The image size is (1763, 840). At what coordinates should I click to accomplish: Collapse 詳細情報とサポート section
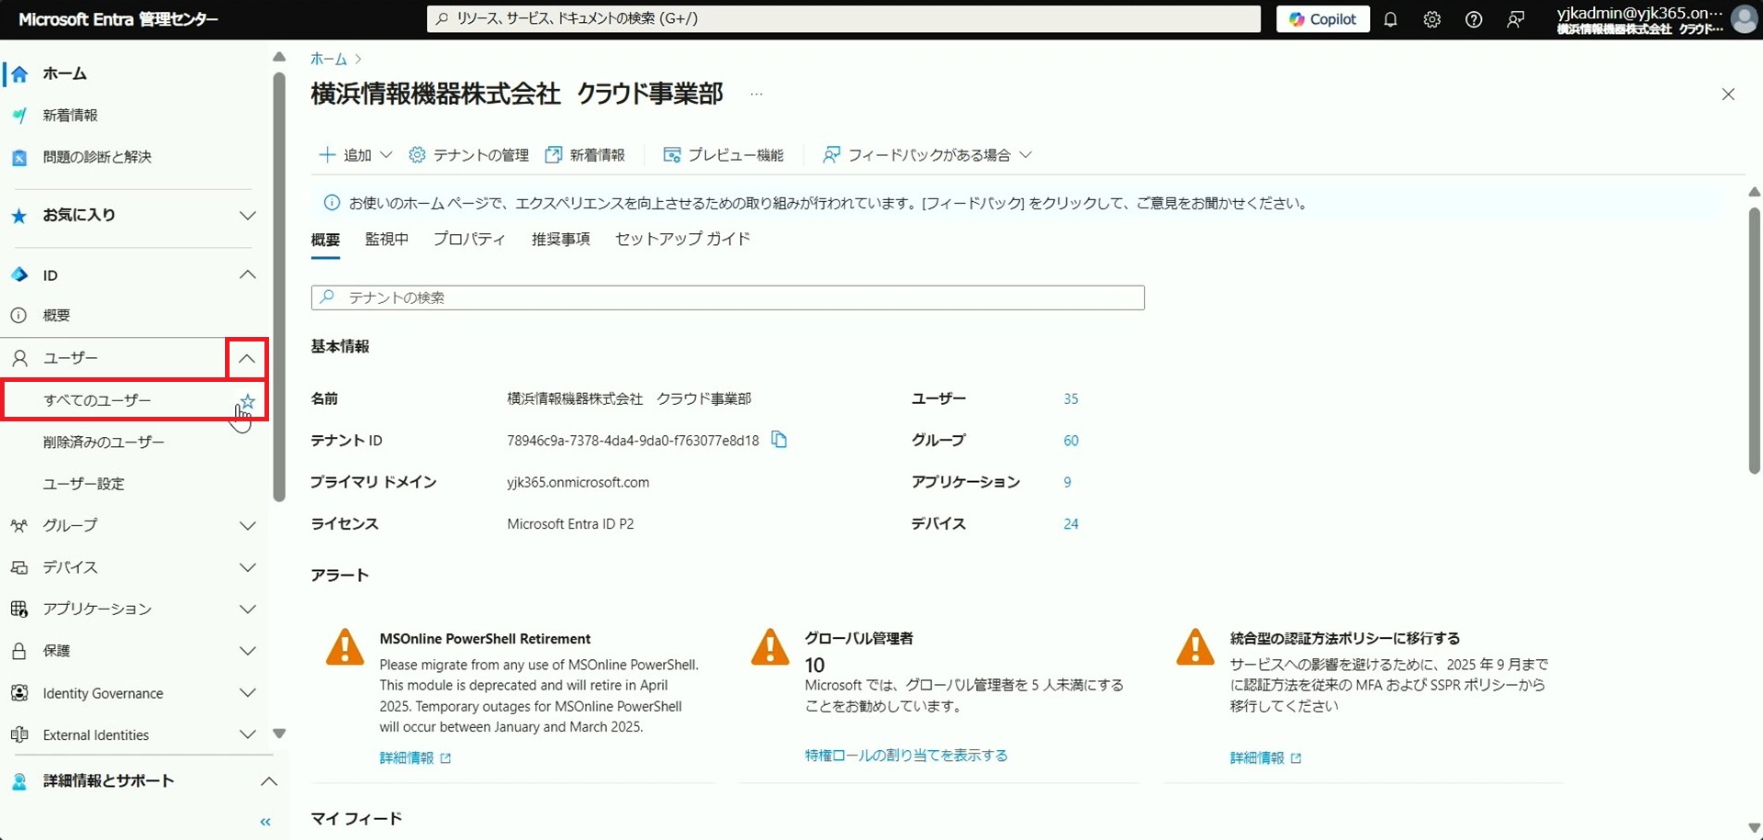pyautogui.click(x=268, y=781)
